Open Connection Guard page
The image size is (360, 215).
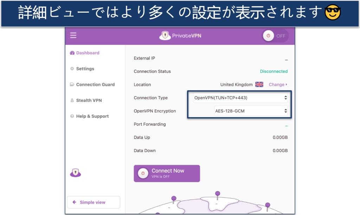[95, 85]
